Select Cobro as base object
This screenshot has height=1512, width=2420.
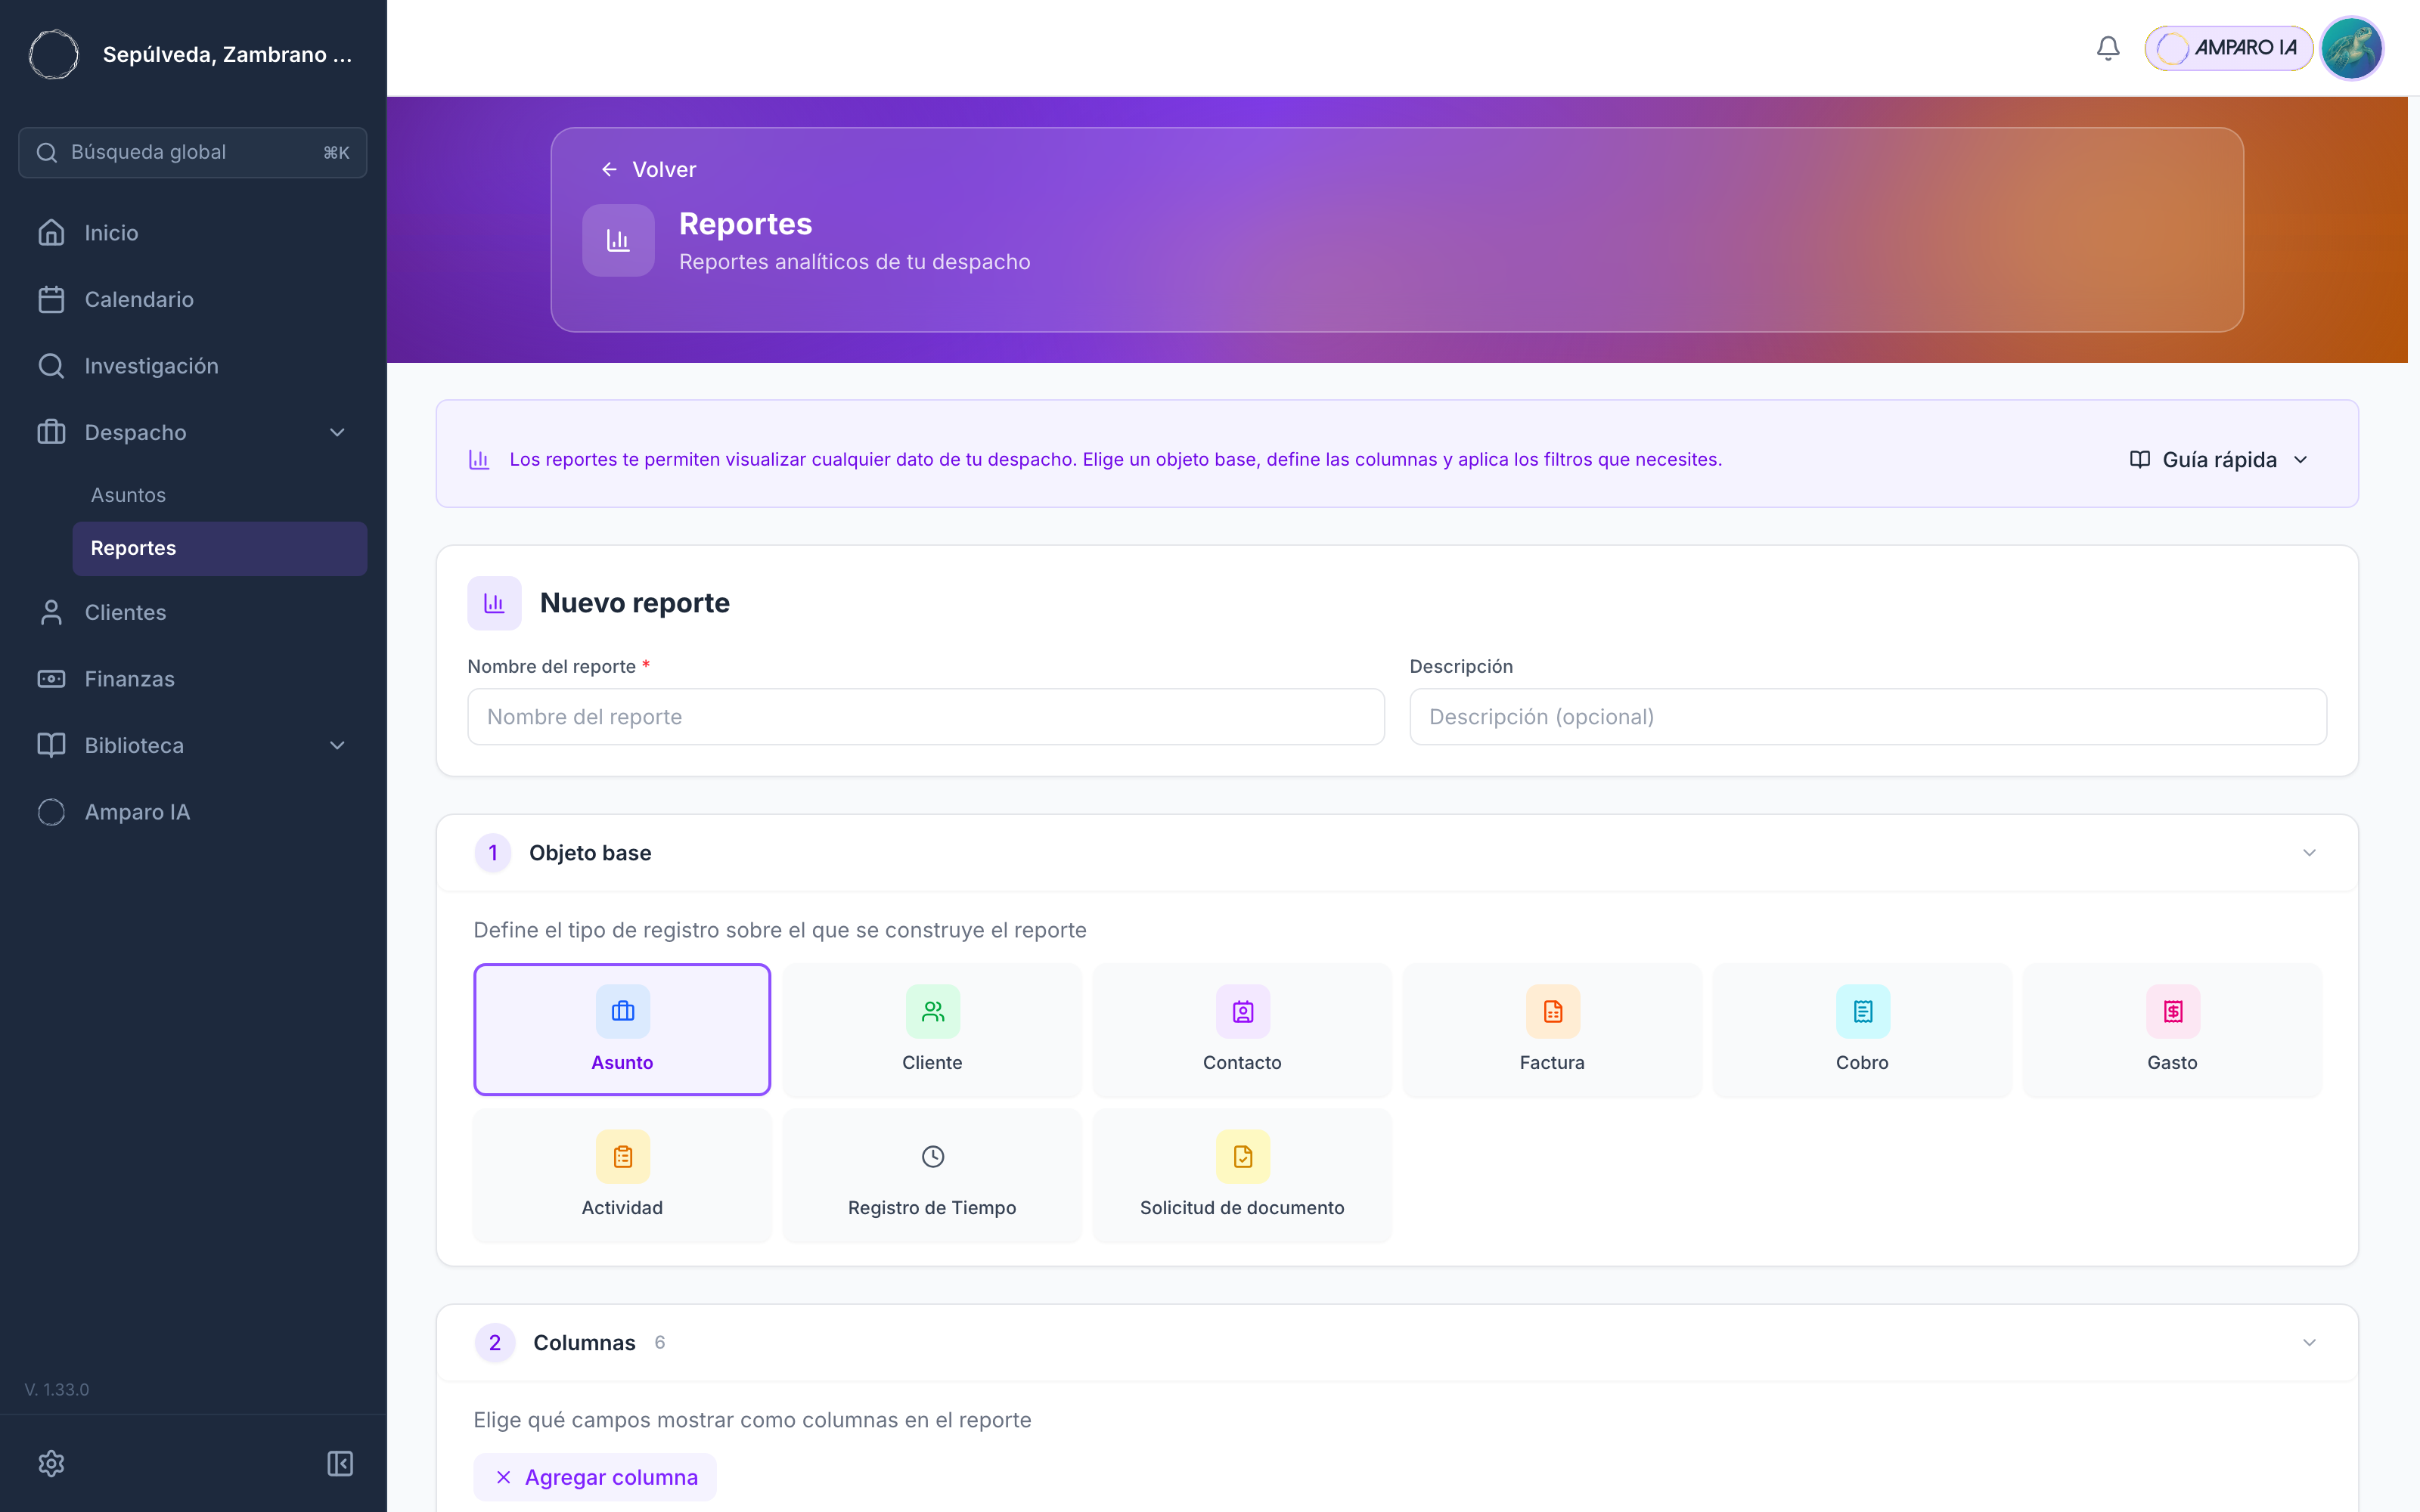pos(1862,1030)
